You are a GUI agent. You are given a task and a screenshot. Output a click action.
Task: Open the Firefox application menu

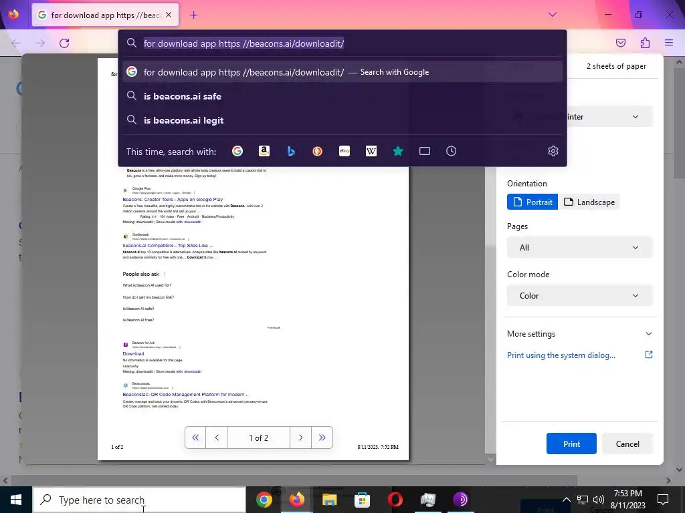click(669, 43)
